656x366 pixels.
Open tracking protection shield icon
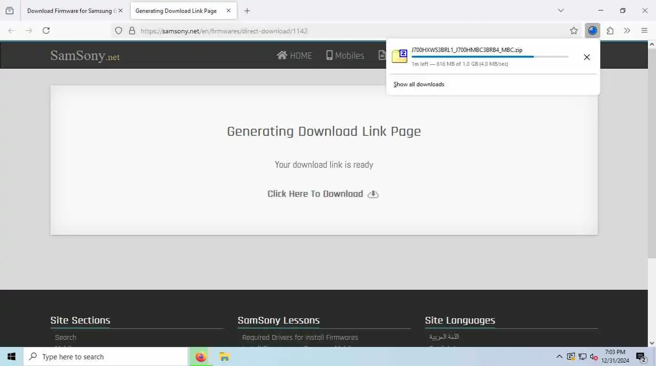(x=119, y=31)
